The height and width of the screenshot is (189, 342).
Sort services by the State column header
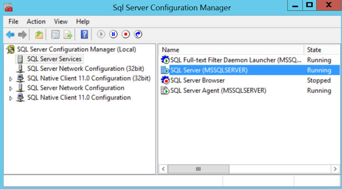pos(322,50)
